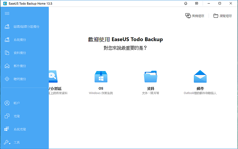Open the notification bell in title bar
Image resolution: width=238 pixels, height=149 pixels.
(x=186, y=3)
